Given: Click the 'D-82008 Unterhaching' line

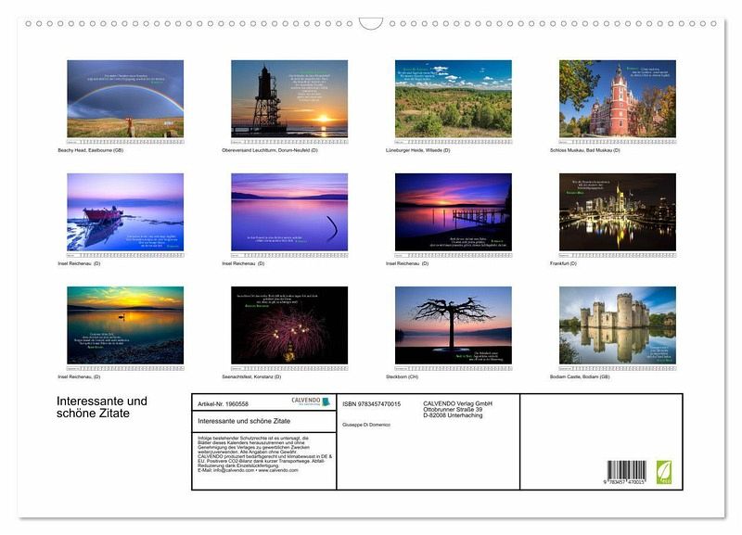Looking at the screenshot, I should tap(453, 415).
